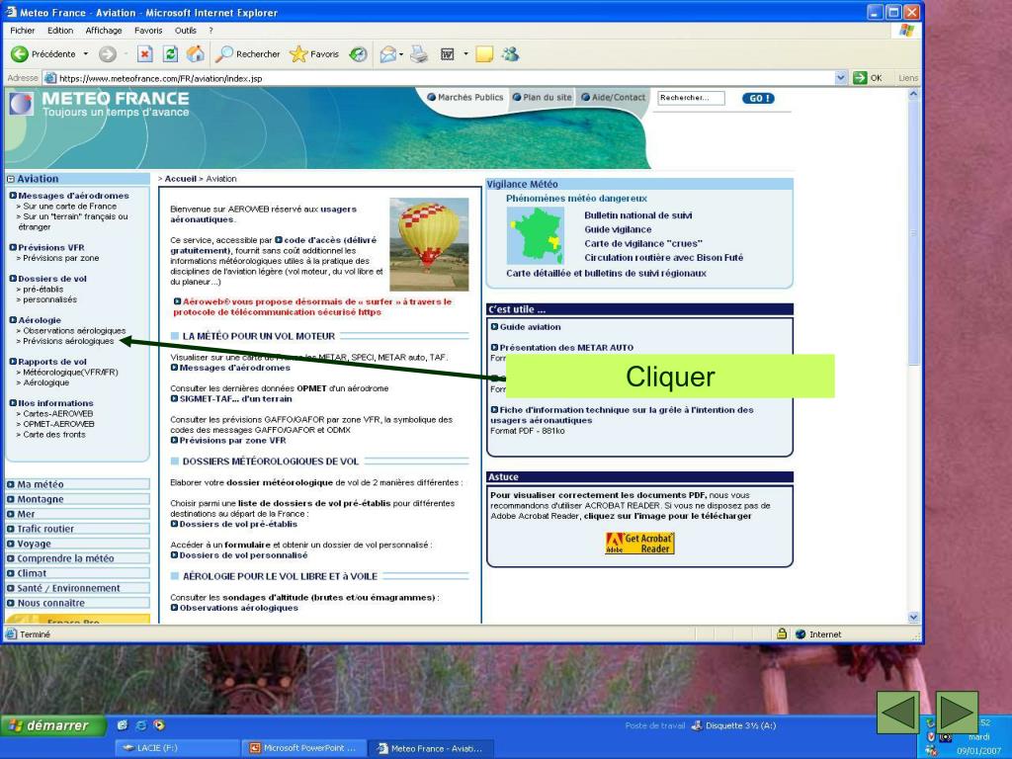Click the France vigilance map thumbnail
Screen dimensions: 1012x759
click(535, 235)
